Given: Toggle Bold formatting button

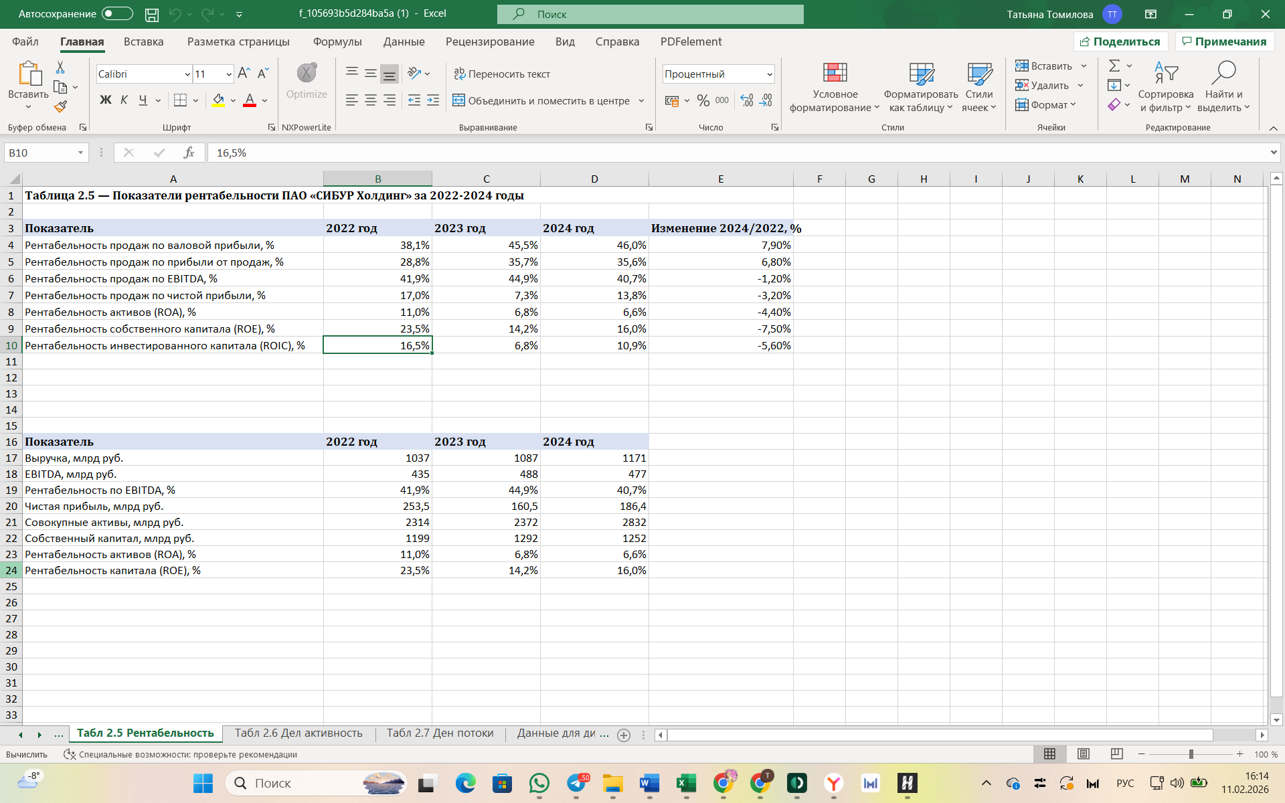Looking at the screenshot, I should pos(105,100).
